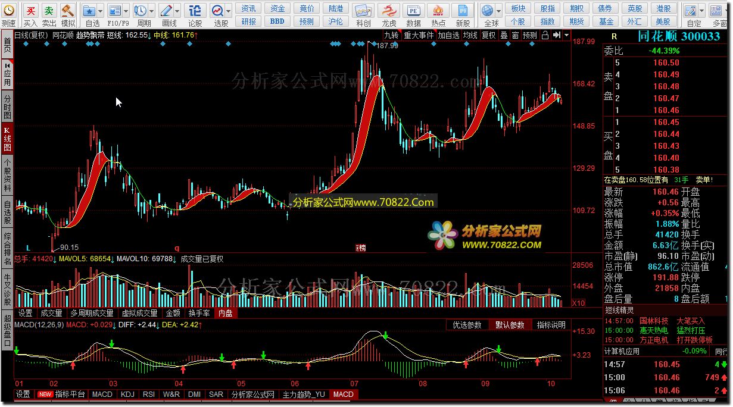Click the 窗 window chart button
This screenshot has width=733, height=407.
coord(515,35)
